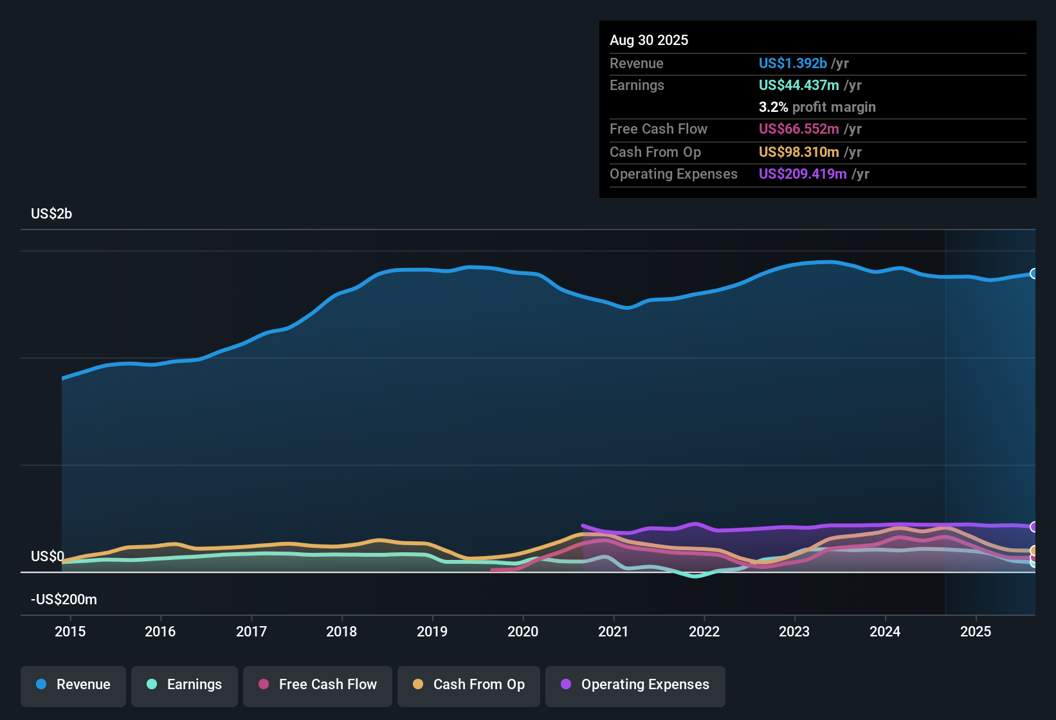Click the 2023 axis year marker
1056x720 pixels.
[794, 632]
